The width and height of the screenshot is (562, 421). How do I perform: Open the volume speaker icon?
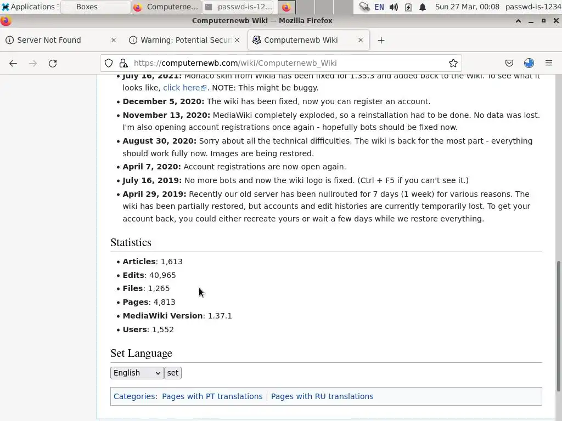[394, 7]
